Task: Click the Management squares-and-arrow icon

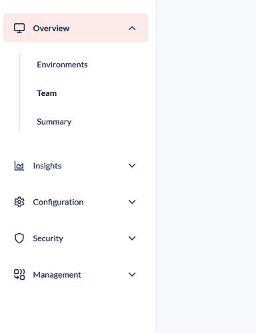Action: coord(19,274)
